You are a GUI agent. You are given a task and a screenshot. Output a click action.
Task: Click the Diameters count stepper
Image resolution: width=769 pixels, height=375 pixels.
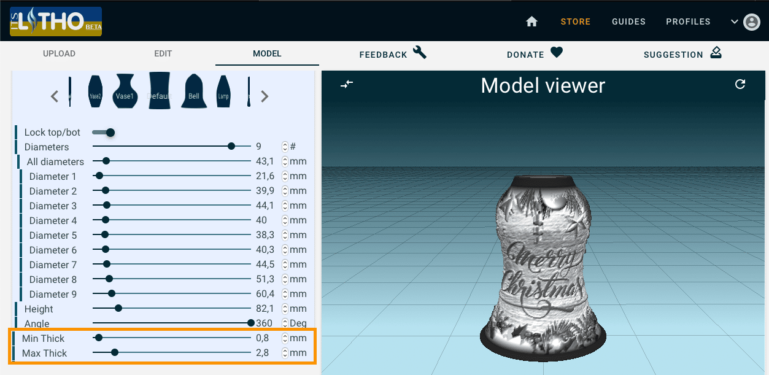[x=285, y=147]
